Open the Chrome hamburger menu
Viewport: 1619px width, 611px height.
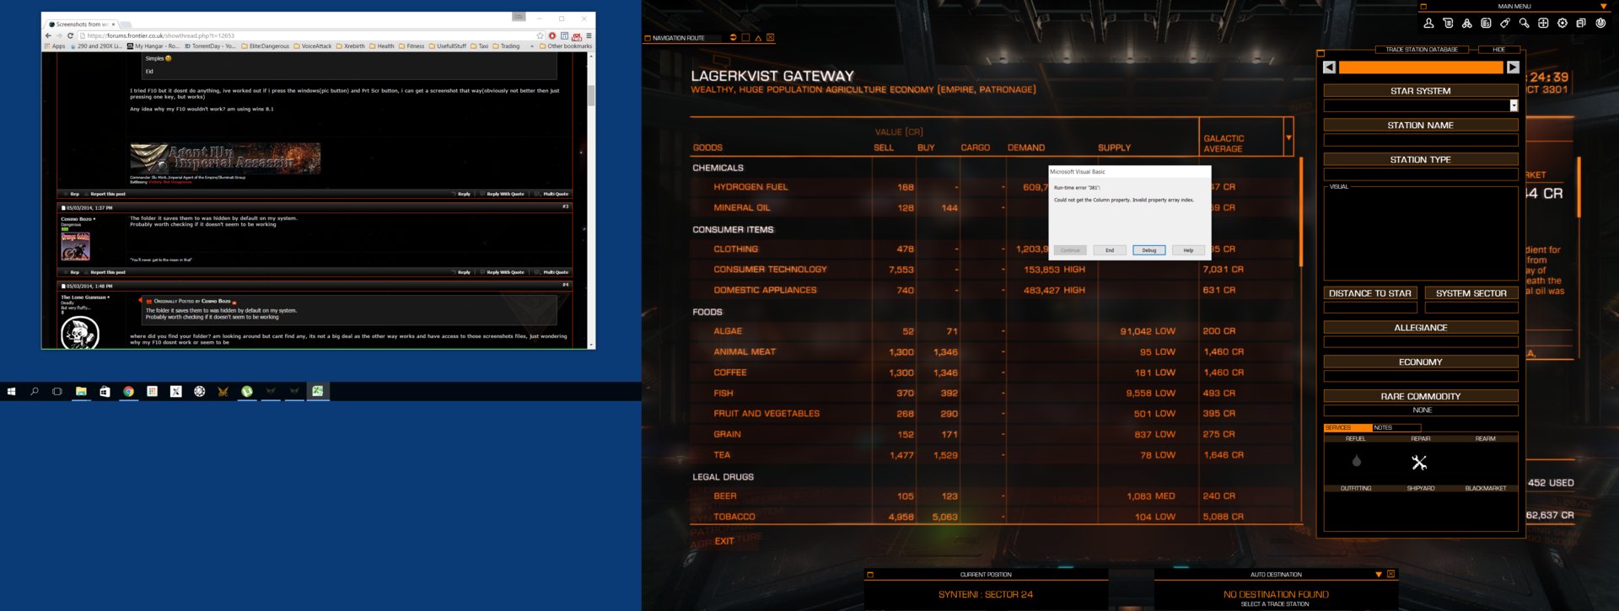coord(589,35)
